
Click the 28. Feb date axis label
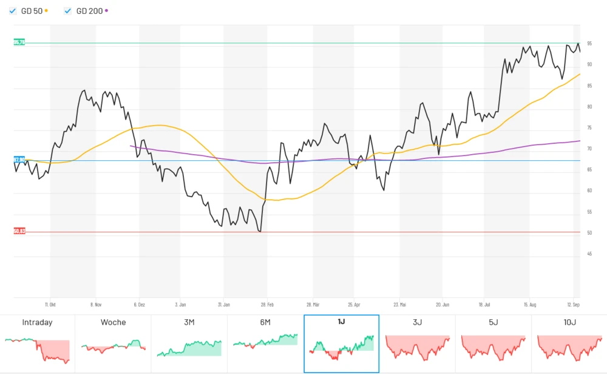tap(266, 305)
